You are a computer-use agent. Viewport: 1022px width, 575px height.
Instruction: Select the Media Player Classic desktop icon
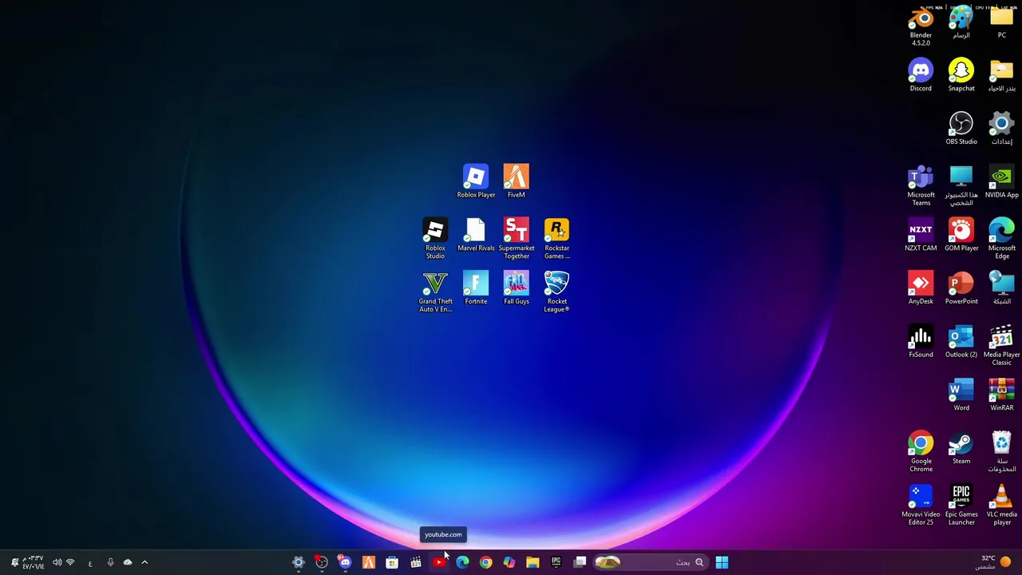[1001, 345]
